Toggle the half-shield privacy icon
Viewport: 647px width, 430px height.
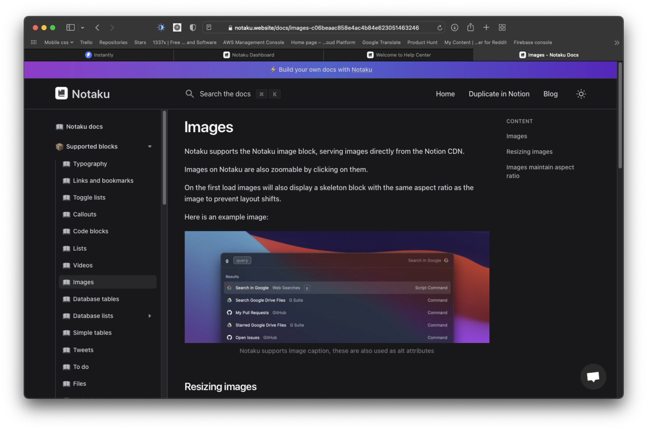click(193, 28)
